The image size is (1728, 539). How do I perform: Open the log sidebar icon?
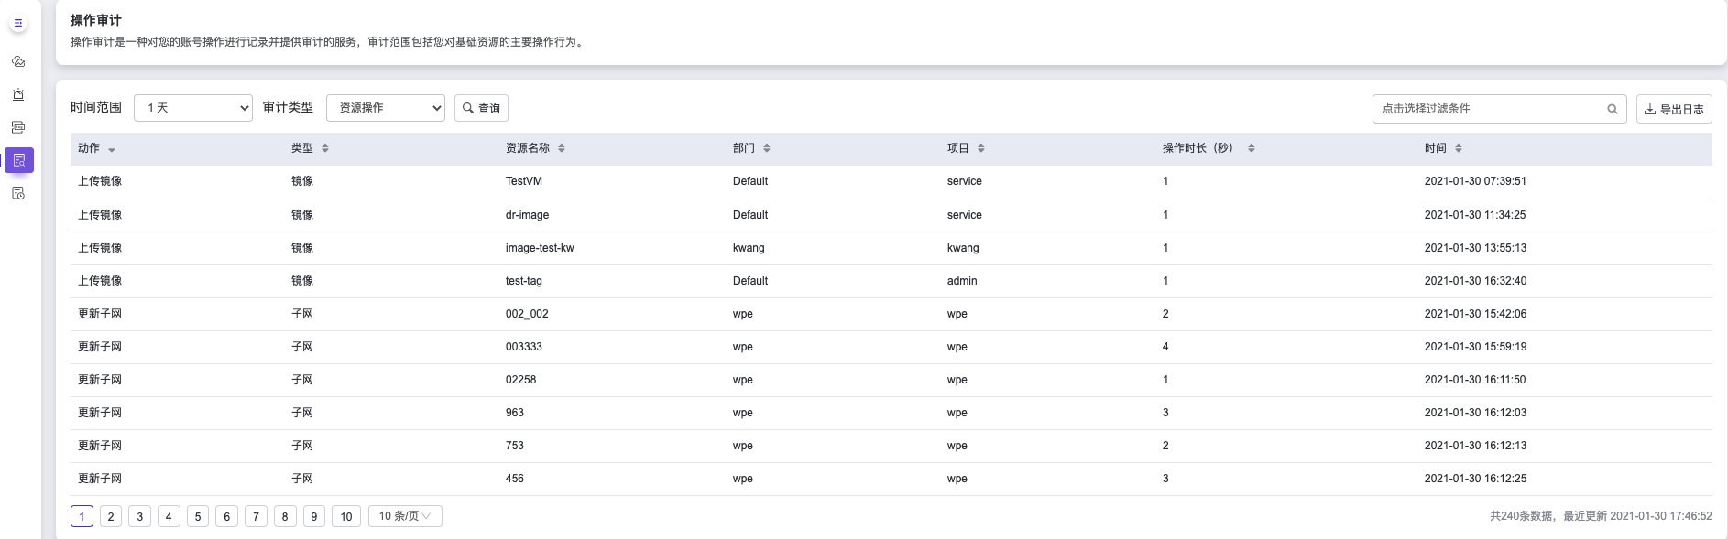18,128
